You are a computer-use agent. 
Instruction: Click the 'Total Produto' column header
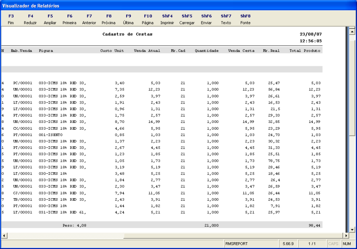pos(305,50)
